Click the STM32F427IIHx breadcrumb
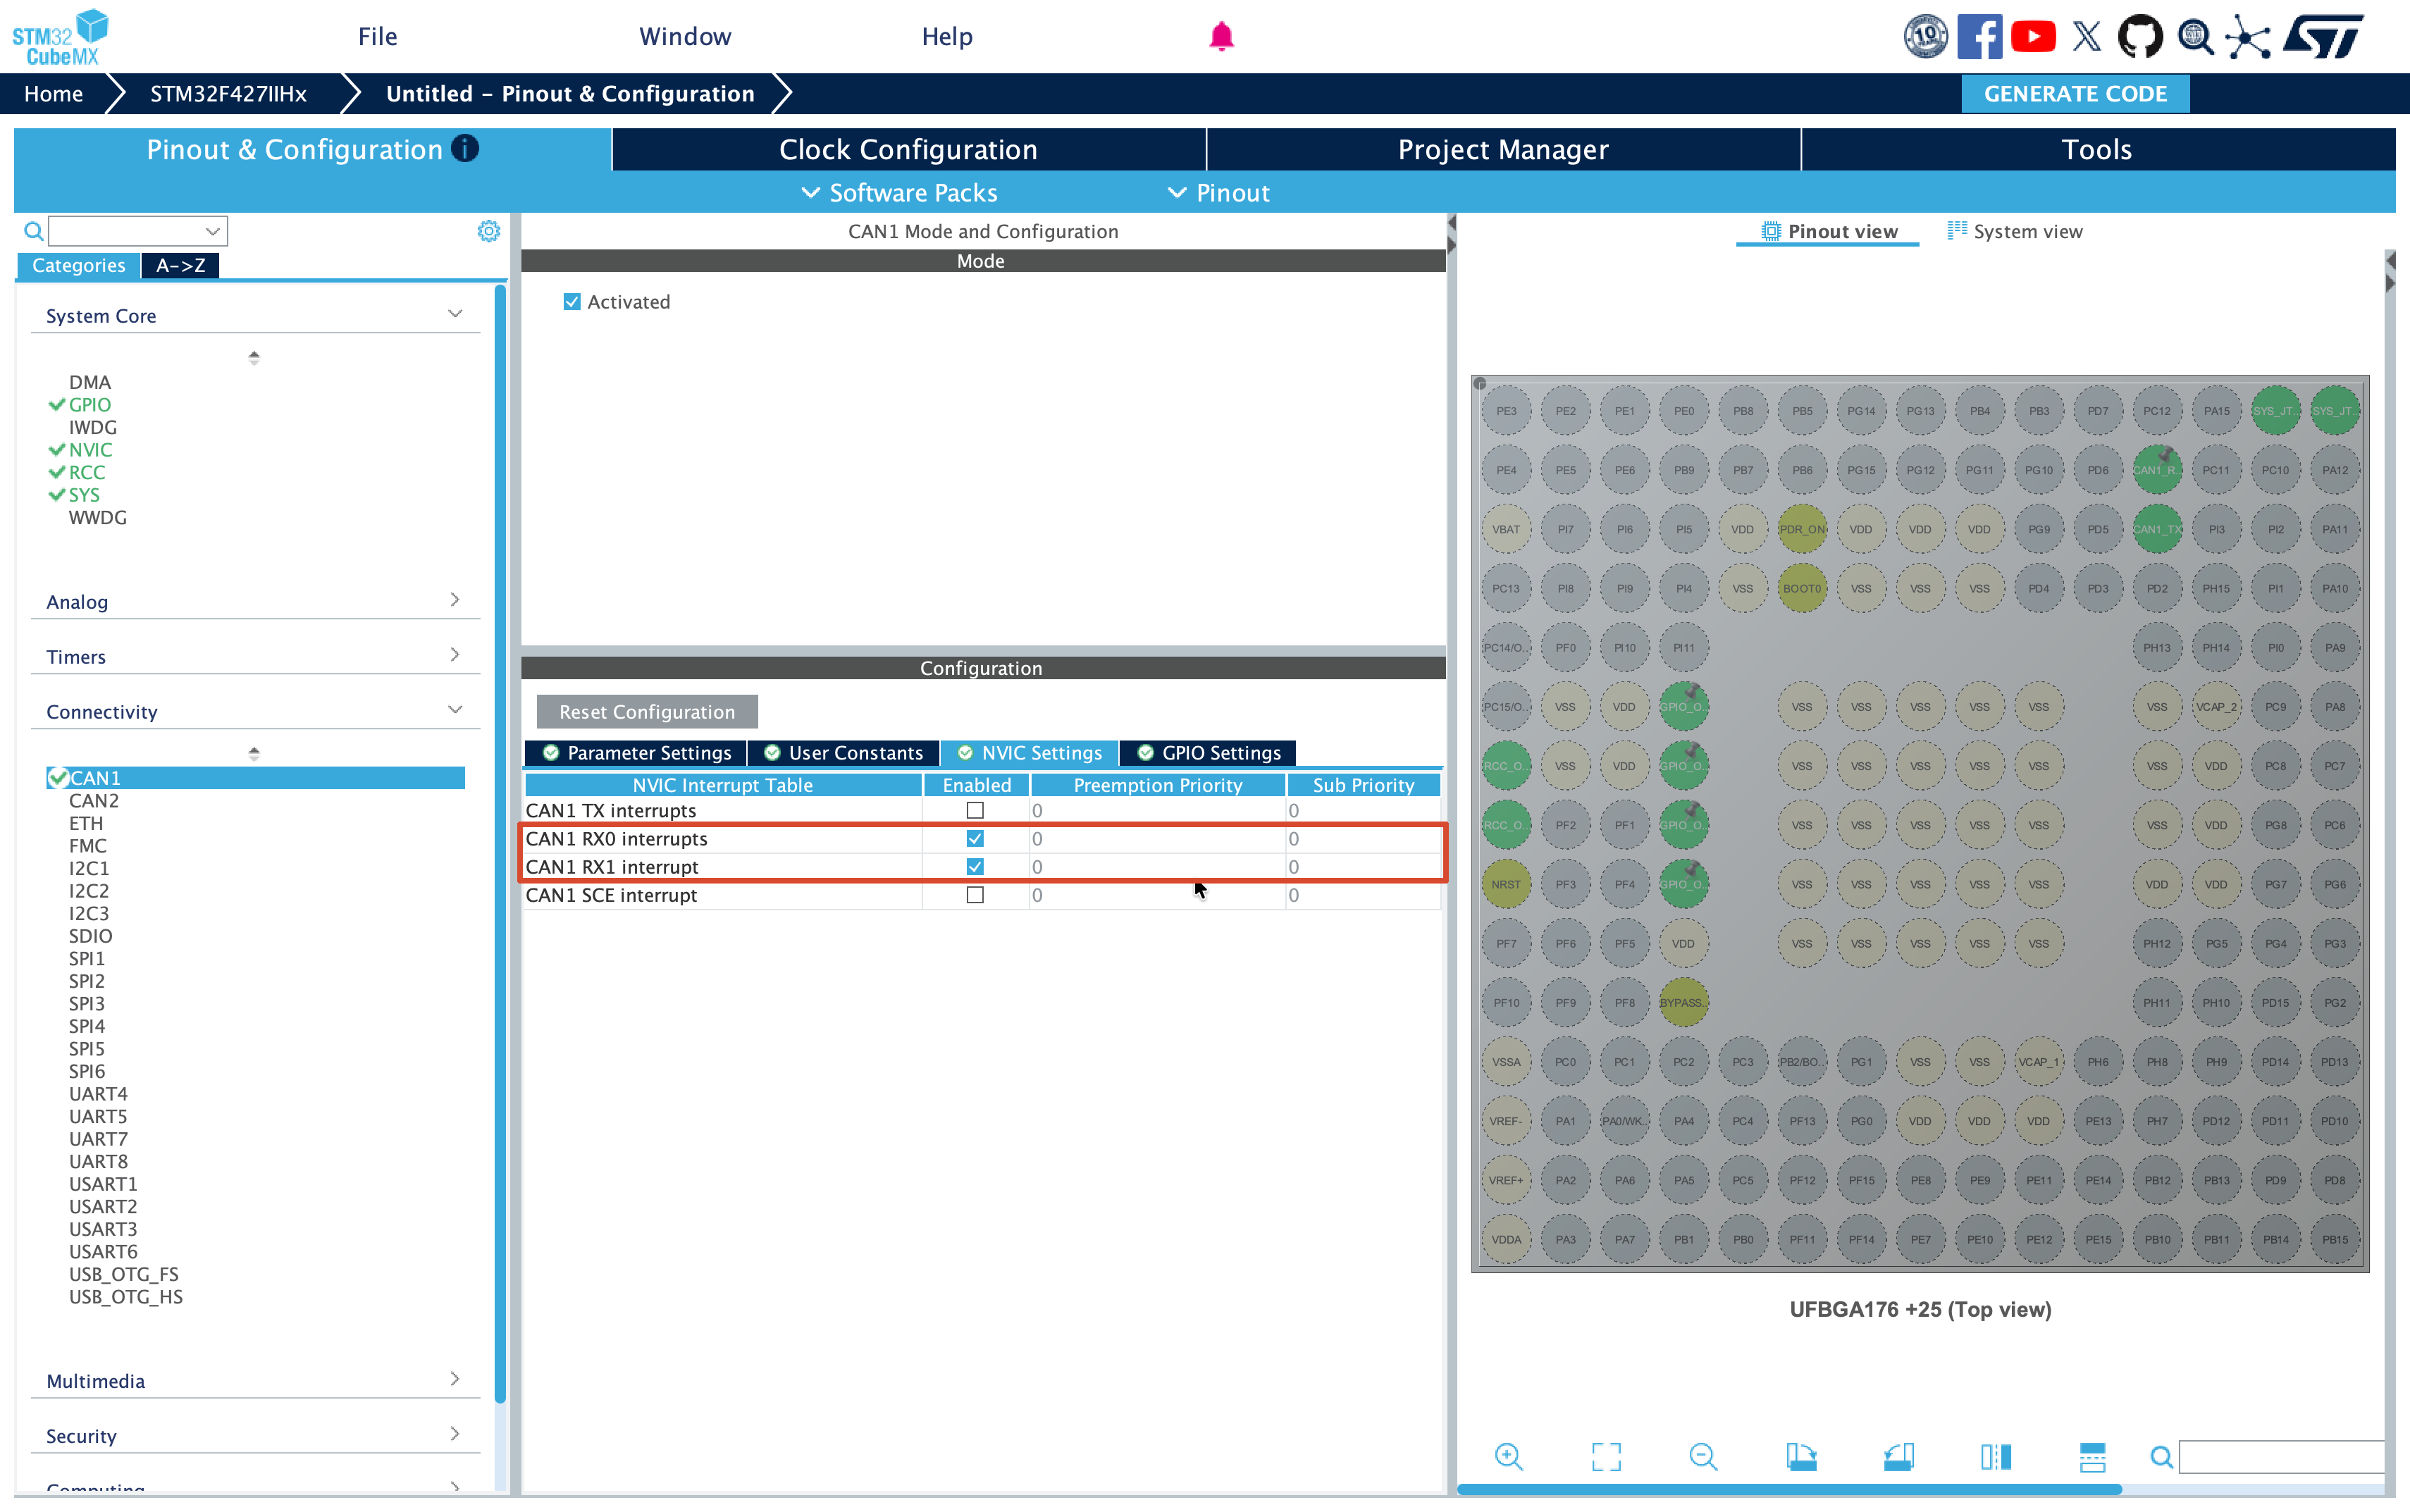This screenshot has height=1512, width=2410. 228,94
